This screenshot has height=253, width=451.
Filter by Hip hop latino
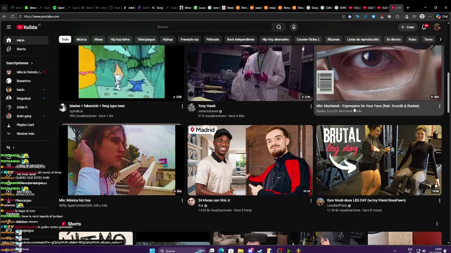point(120,39)
